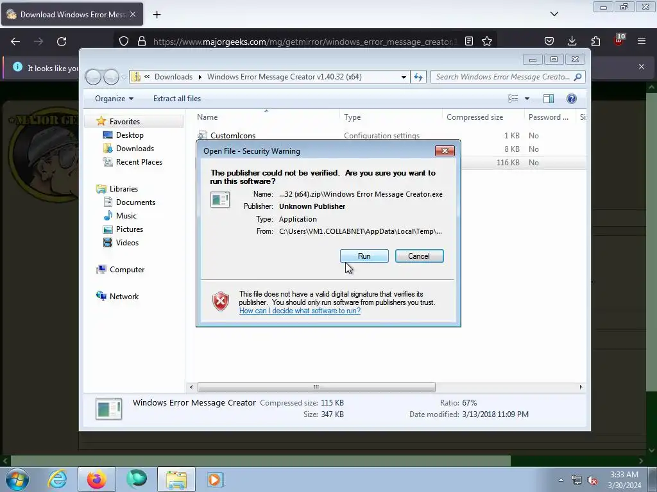Open 'How can I decide what software to run?' link
This screenshot has width=657, height=492.
tap(300, 311)
